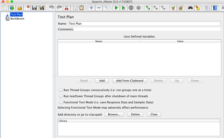Click the Undo arrow icon

click(x=52, y=8)
